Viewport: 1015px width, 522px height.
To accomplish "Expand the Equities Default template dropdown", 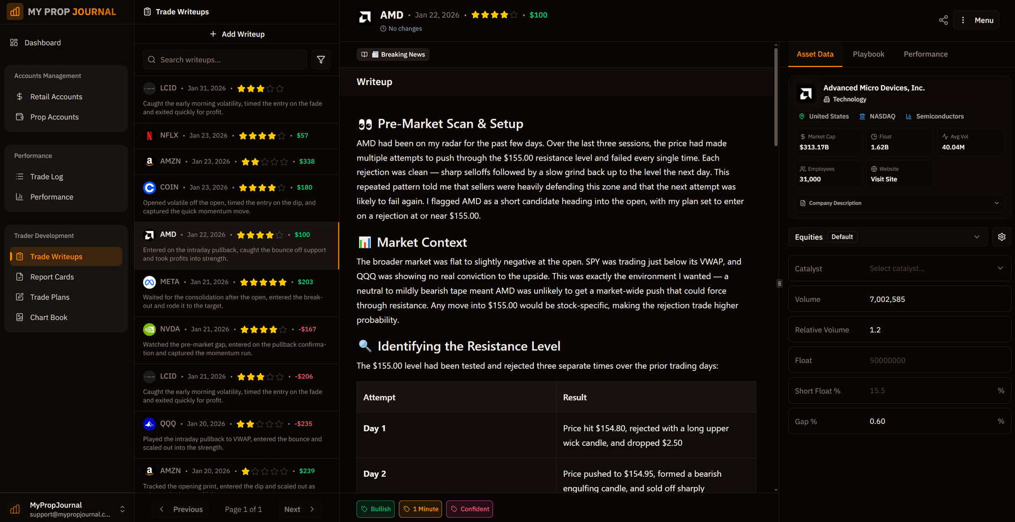I will point(977,237).
